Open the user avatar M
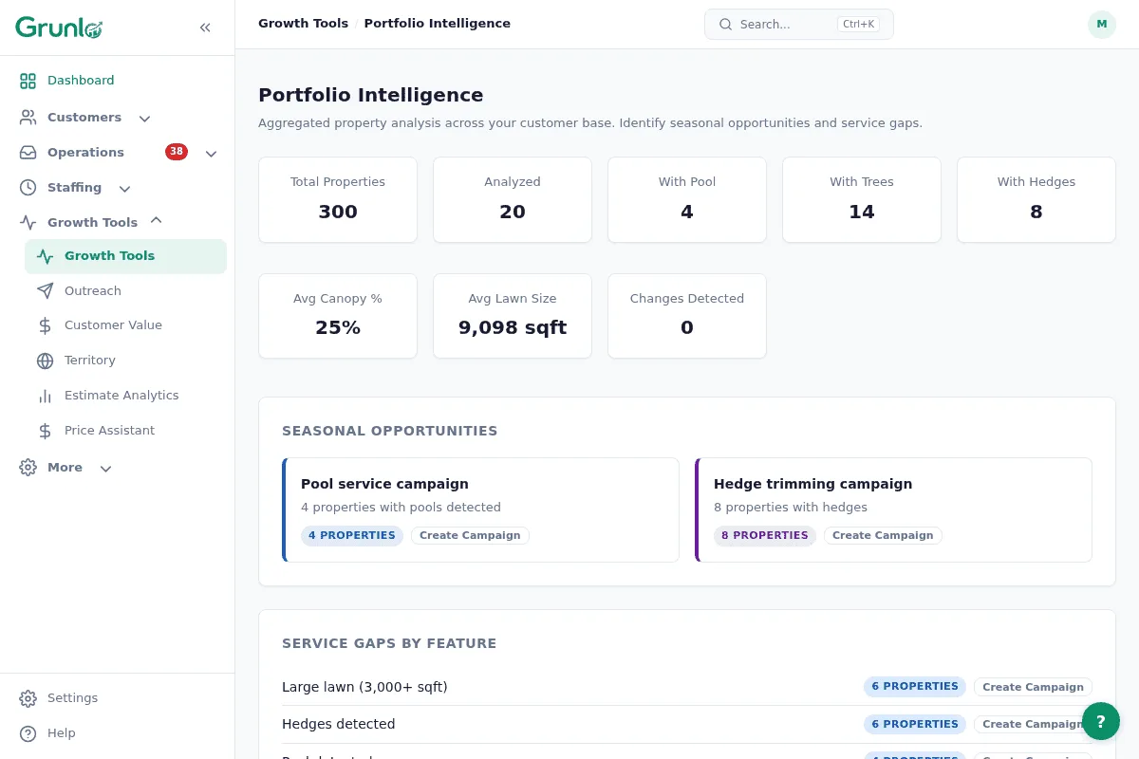The image size is (1139, 759). (1102, 25)
